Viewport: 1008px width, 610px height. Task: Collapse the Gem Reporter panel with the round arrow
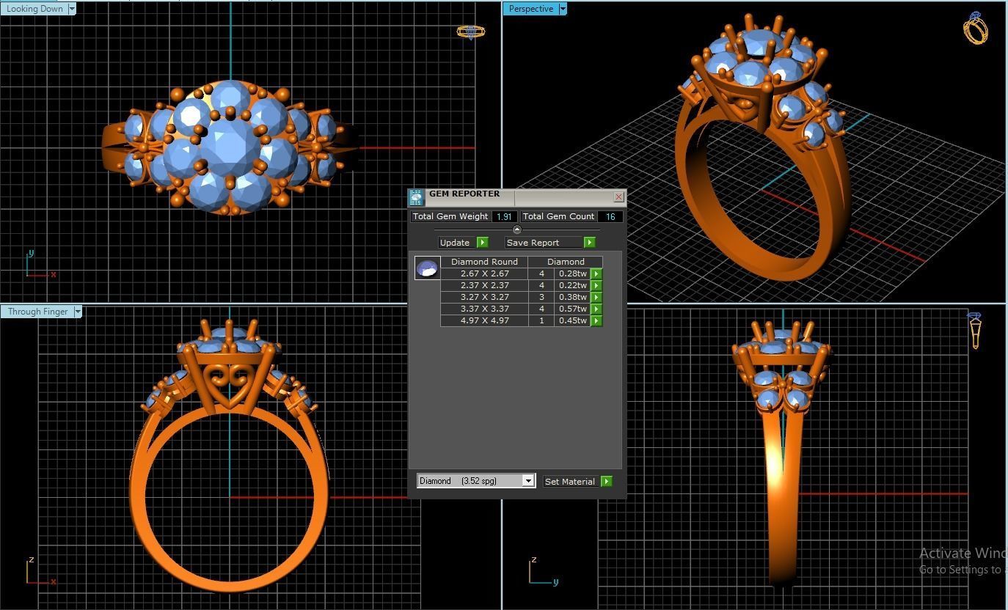[x=516, y=229]
